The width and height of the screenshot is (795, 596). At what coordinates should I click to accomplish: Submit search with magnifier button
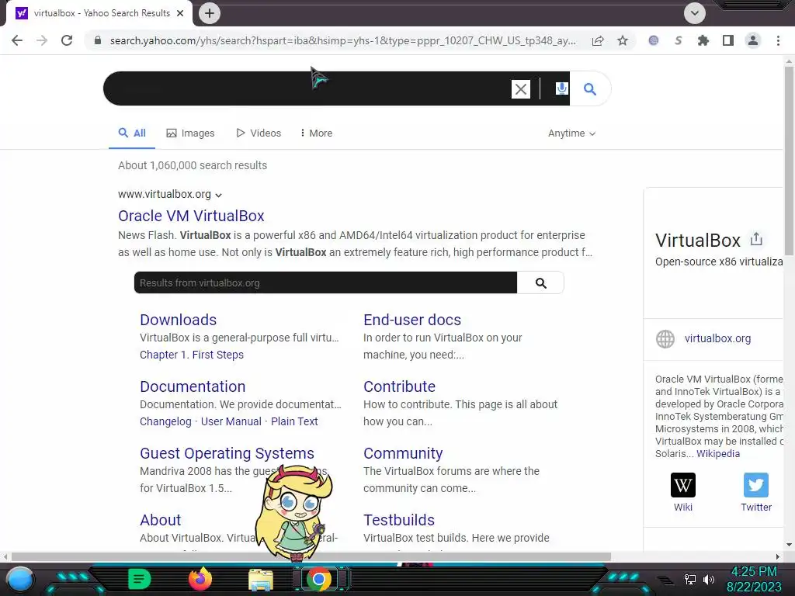pyautogui.click(x=590, y=89)
